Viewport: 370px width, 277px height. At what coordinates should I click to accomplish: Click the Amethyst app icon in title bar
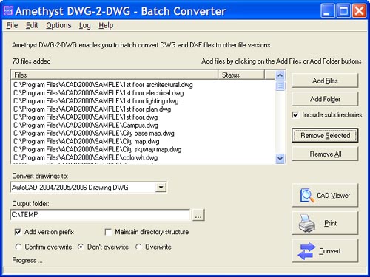click(7, 10)
